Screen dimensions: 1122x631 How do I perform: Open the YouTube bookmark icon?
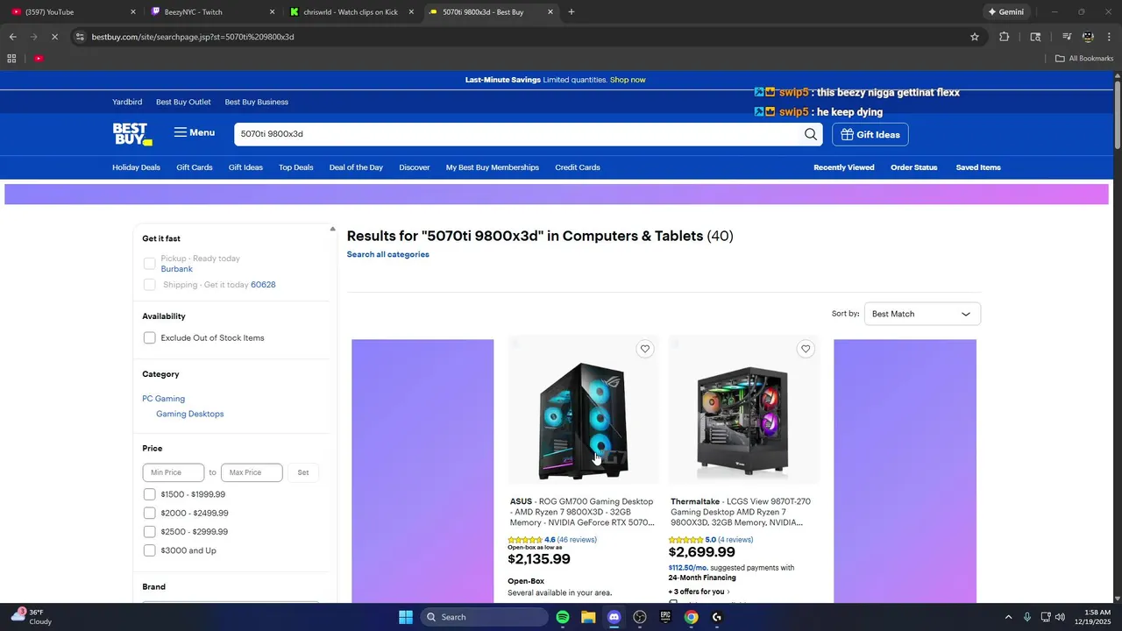39,59
